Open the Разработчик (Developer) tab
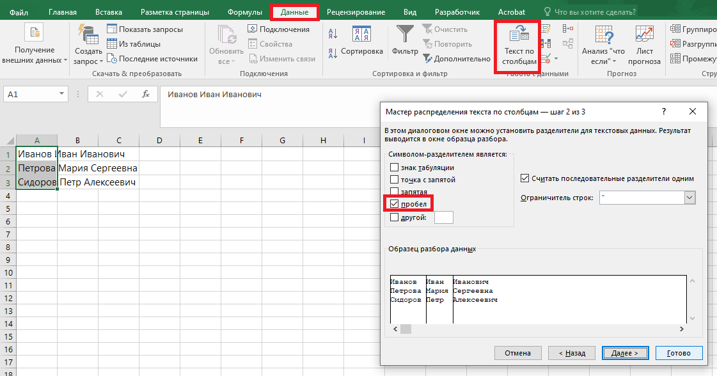 (x=457, y=12)
